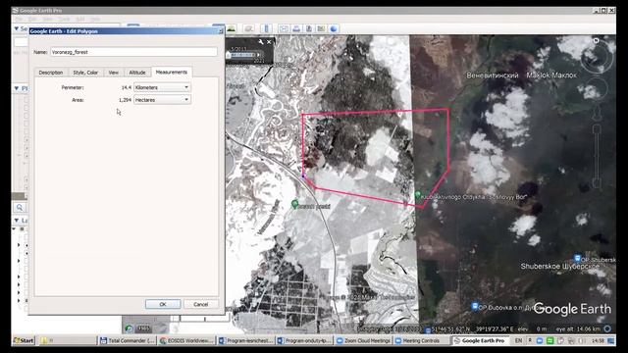Click the Windows Start button
This screenshot has width=628, height=353.
pyautogui.click(x=24, y=340)
